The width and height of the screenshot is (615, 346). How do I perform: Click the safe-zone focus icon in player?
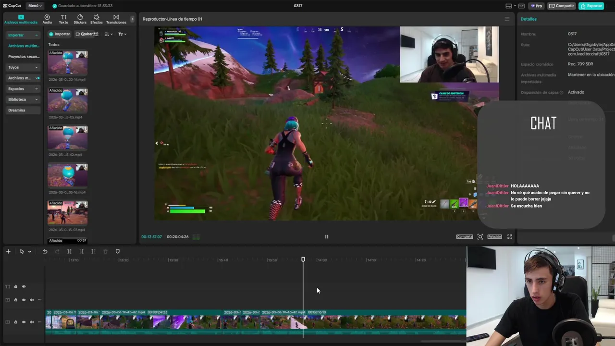tap(480, 236)
